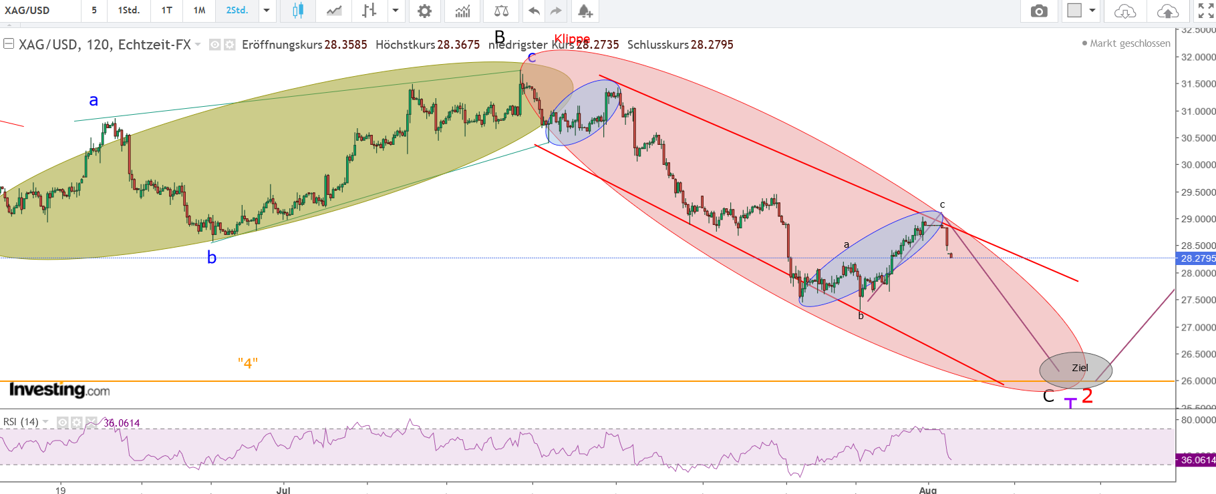
Task: Click the RSI (14) indicator label
Action: coord(21,422)
